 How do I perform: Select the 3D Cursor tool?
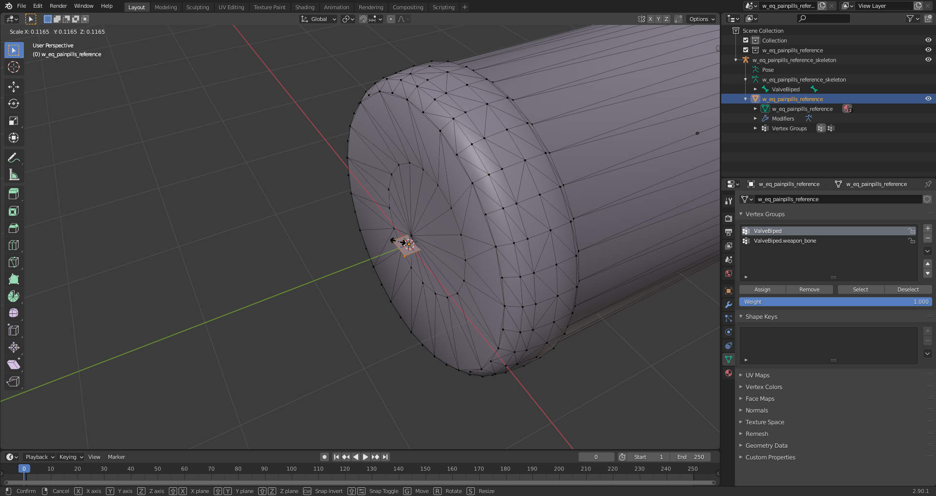coord(14,67)
